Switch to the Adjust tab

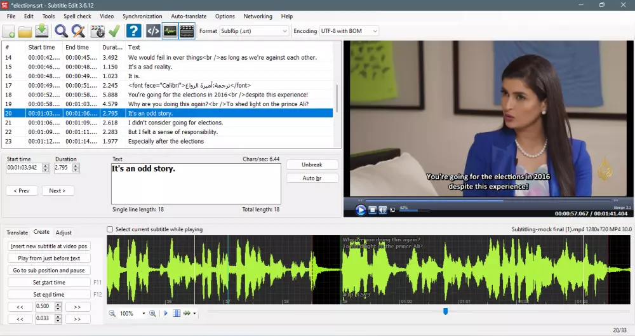point(63,232)
